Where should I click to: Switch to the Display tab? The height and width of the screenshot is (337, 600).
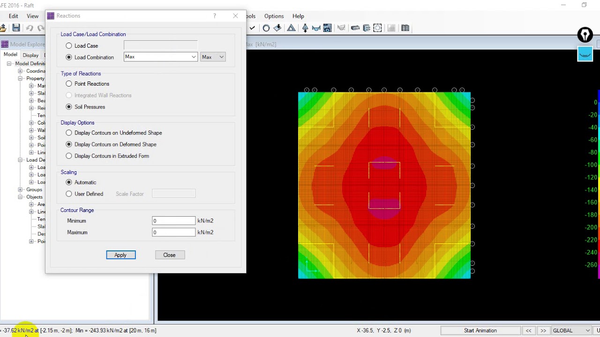(30, 55)
